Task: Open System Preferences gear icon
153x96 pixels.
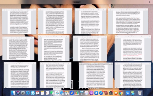Action: (x=111, y=93)
